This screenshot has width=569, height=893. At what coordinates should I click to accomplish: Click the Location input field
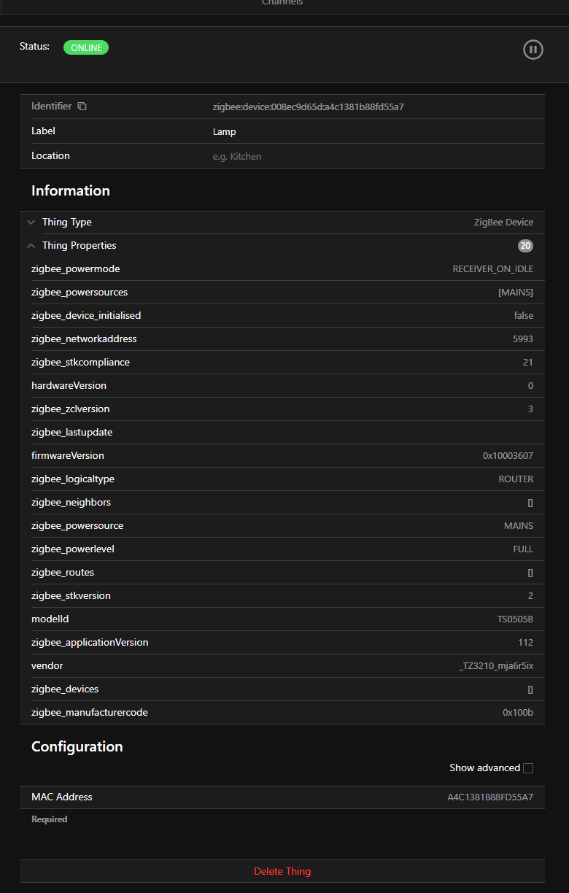pyautogui.click(x=365, y=156)
